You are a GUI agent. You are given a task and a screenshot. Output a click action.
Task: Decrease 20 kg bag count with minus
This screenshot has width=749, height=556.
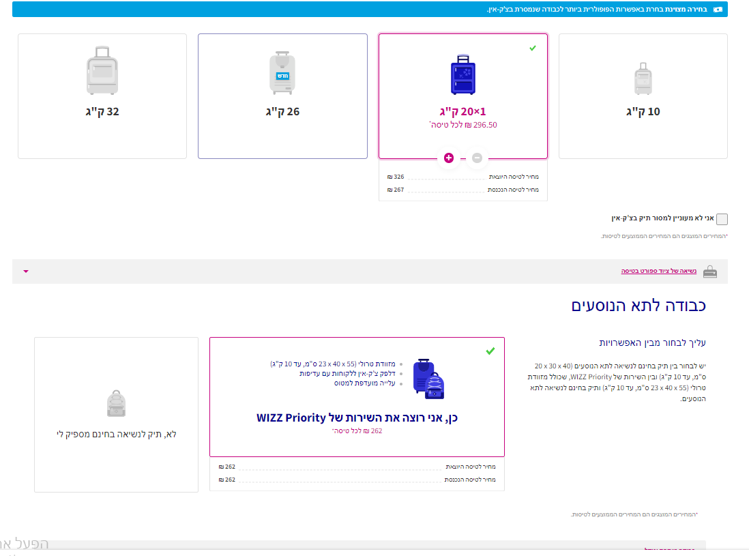(477, 158)
